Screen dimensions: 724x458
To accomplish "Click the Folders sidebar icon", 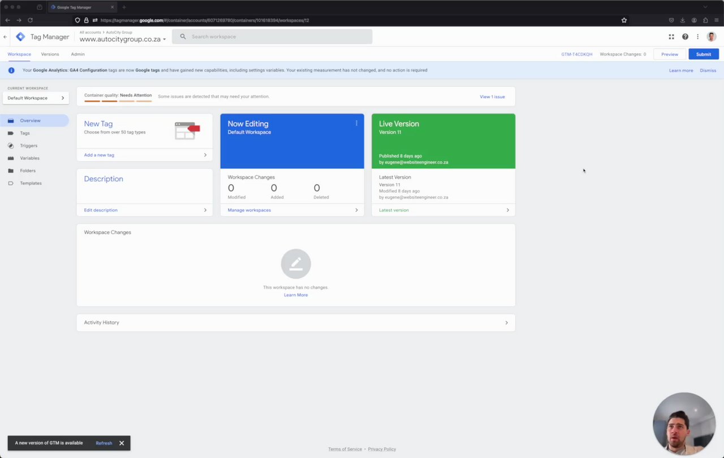I will click(11, 170).
